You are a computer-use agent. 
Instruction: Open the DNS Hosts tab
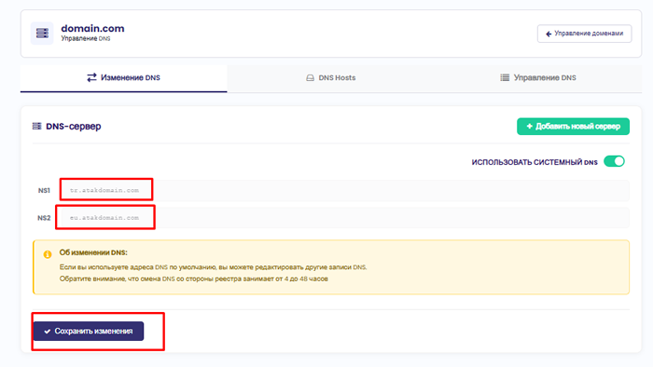[x=330, y=77]
